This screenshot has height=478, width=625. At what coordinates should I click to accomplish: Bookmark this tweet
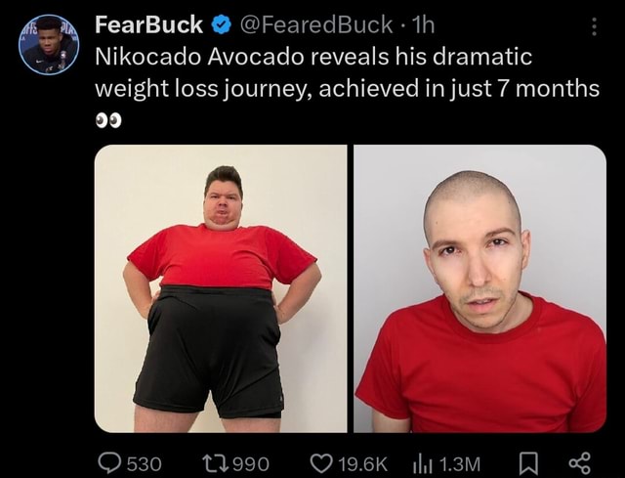point(528,463)
